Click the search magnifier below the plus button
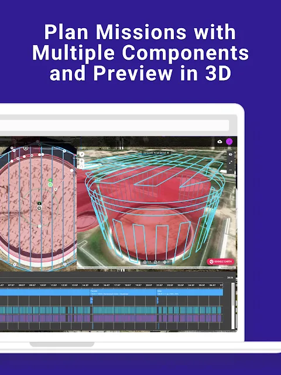This screenshot has height=375, width=281. pos(81,166)
